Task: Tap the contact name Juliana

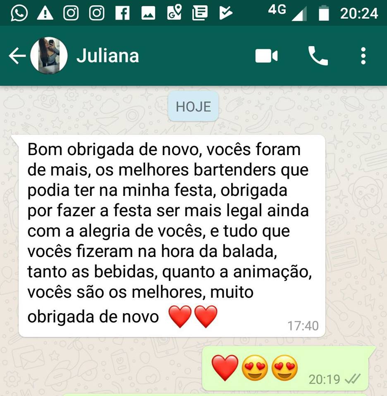Action: coord(108,56)
